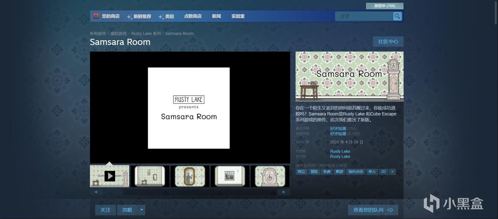
Task: Select the 独立 tag
Action: [301, 172]
